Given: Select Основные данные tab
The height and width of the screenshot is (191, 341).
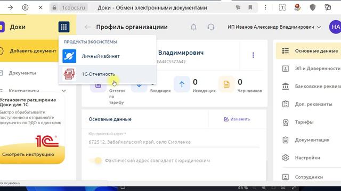Looking at the screenshot, I should (x=308, y=51).
